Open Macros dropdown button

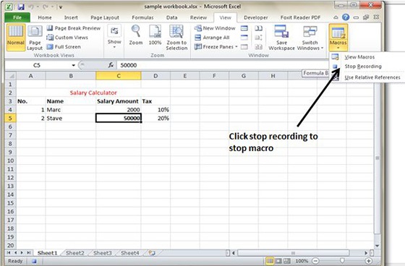click(x=338, y=38)
